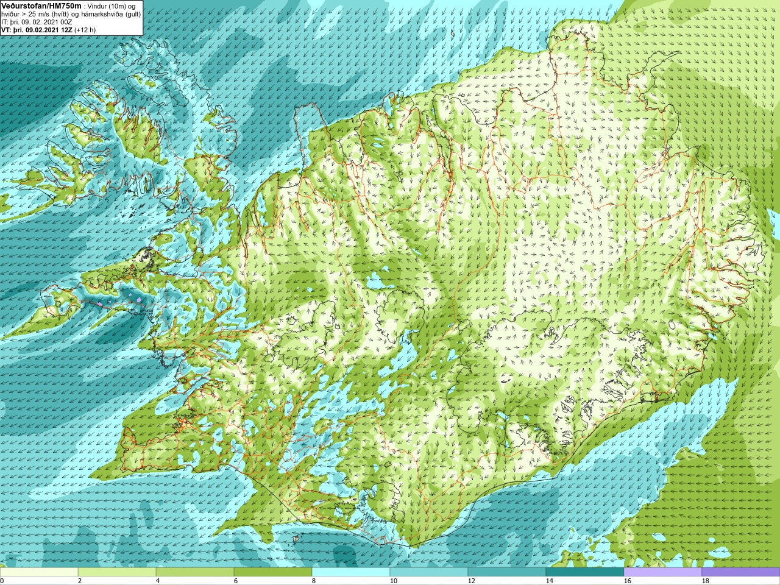Click the "6" label on the color scale
780x585 pixels.
click(x=236, y=581)
